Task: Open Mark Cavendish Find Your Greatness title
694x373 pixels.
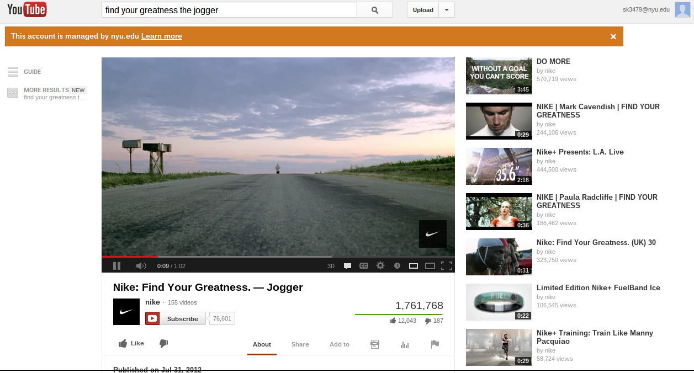Action: (598, 111)
